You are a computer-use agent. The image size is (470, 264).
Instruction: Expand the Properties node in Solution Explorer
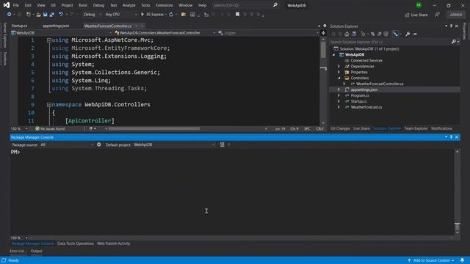[x=339, y=72]
